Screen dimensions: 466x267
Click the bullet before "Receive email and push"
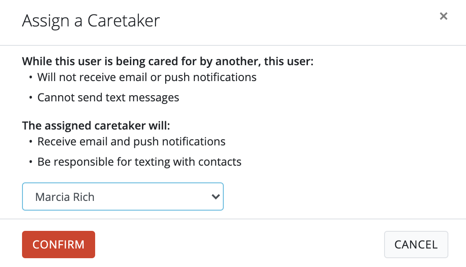coord(31,142)
